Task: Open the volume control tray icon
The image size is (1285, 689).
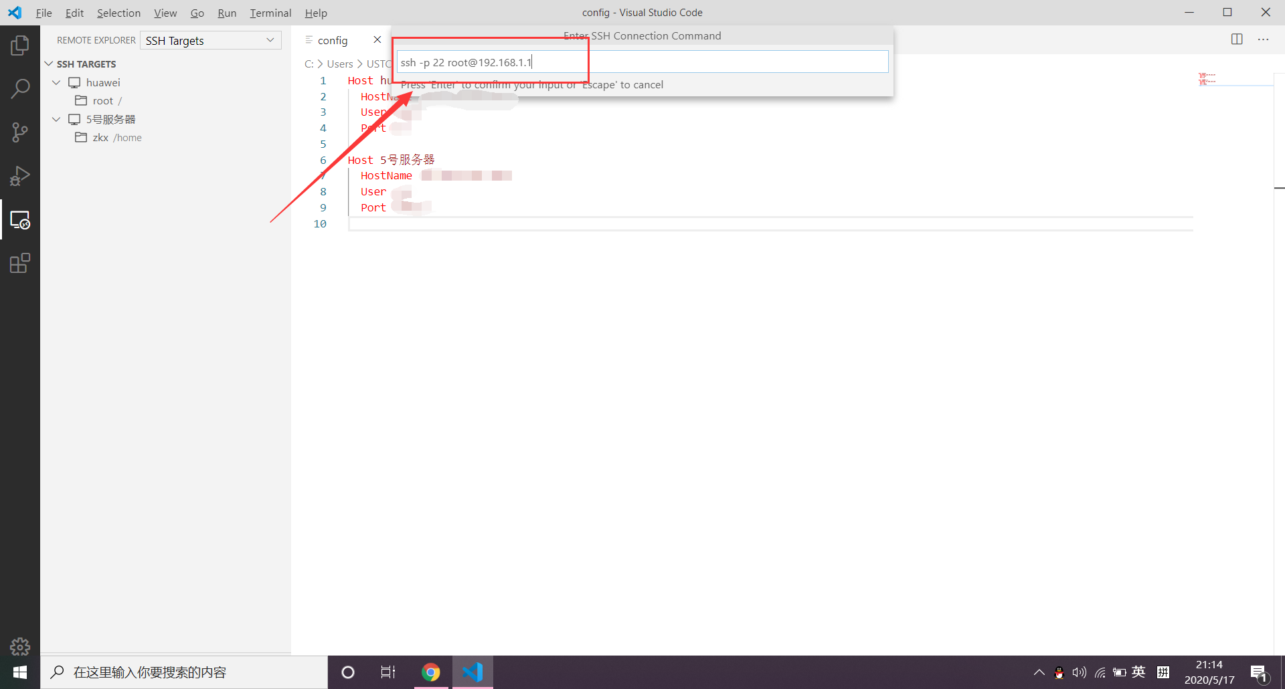Action: pyautogui.click(x=1079, y=672)
